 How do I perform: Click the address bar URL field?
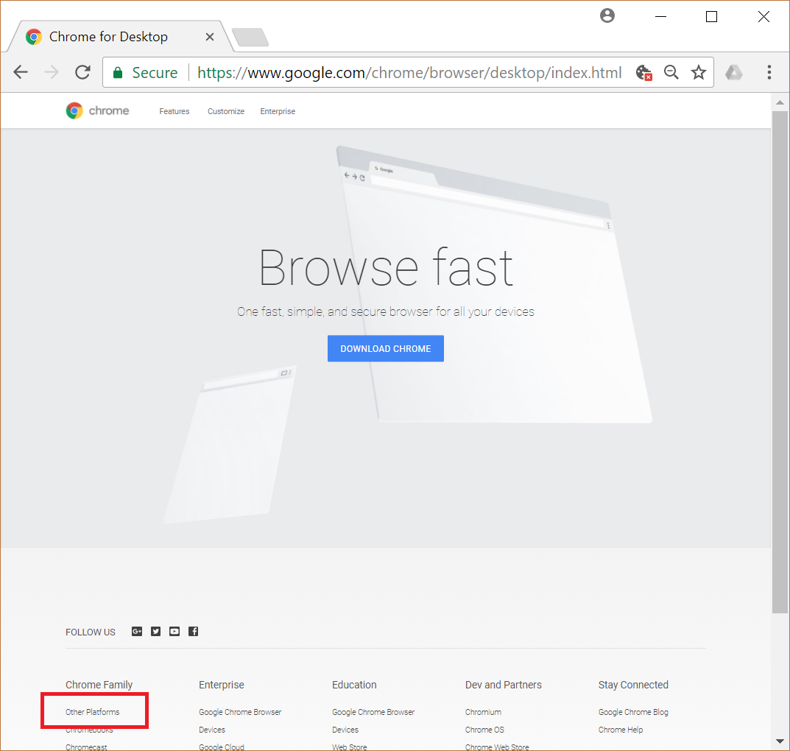click(x=409, y=73)
